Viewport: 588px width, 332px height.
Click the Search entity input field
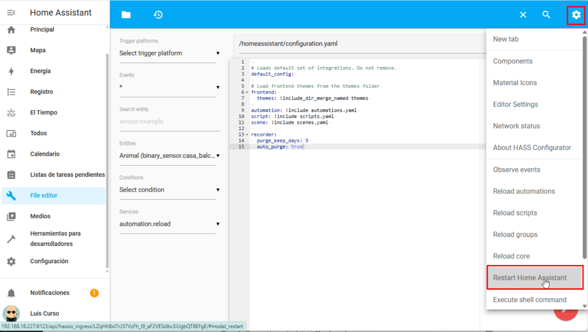pos(169,122)
